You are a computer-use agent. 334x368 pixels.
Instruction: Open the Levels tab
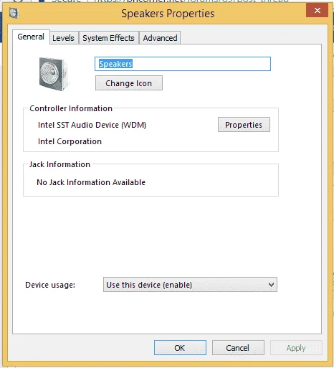[x=63, y=38]
